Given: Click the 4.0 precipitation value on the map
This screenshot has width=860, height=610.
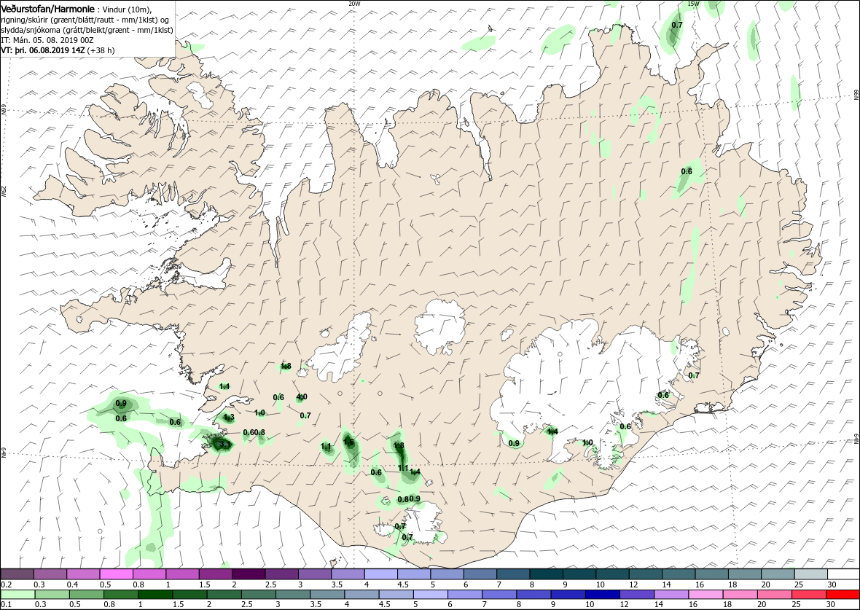Looking at the screenshot, I should [x=302, y=396].
